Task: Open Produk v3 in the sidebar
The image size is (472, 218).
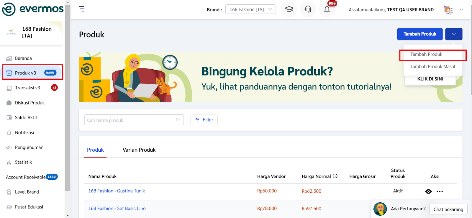Action: (x=32, y=73)
